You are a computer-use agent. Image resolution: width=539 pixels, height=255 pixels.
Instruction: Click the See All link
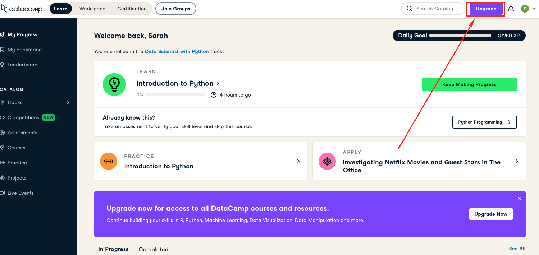[517, 249]
